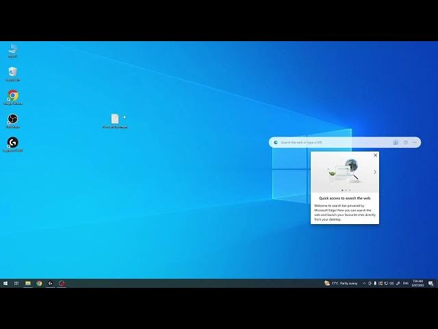Open the three-dot menu of the search bar
This screenshot has height=329, width=438.
click(x=415, y=143)
